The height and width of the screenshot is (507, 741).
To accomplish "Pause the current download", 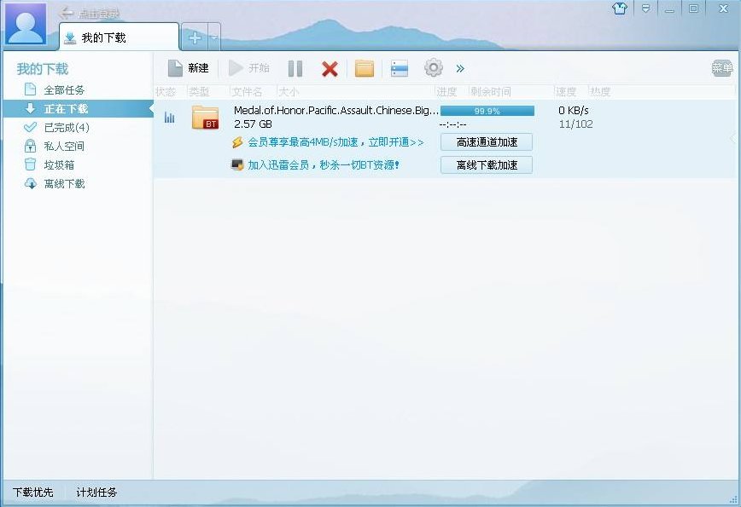I will (295, 68).
